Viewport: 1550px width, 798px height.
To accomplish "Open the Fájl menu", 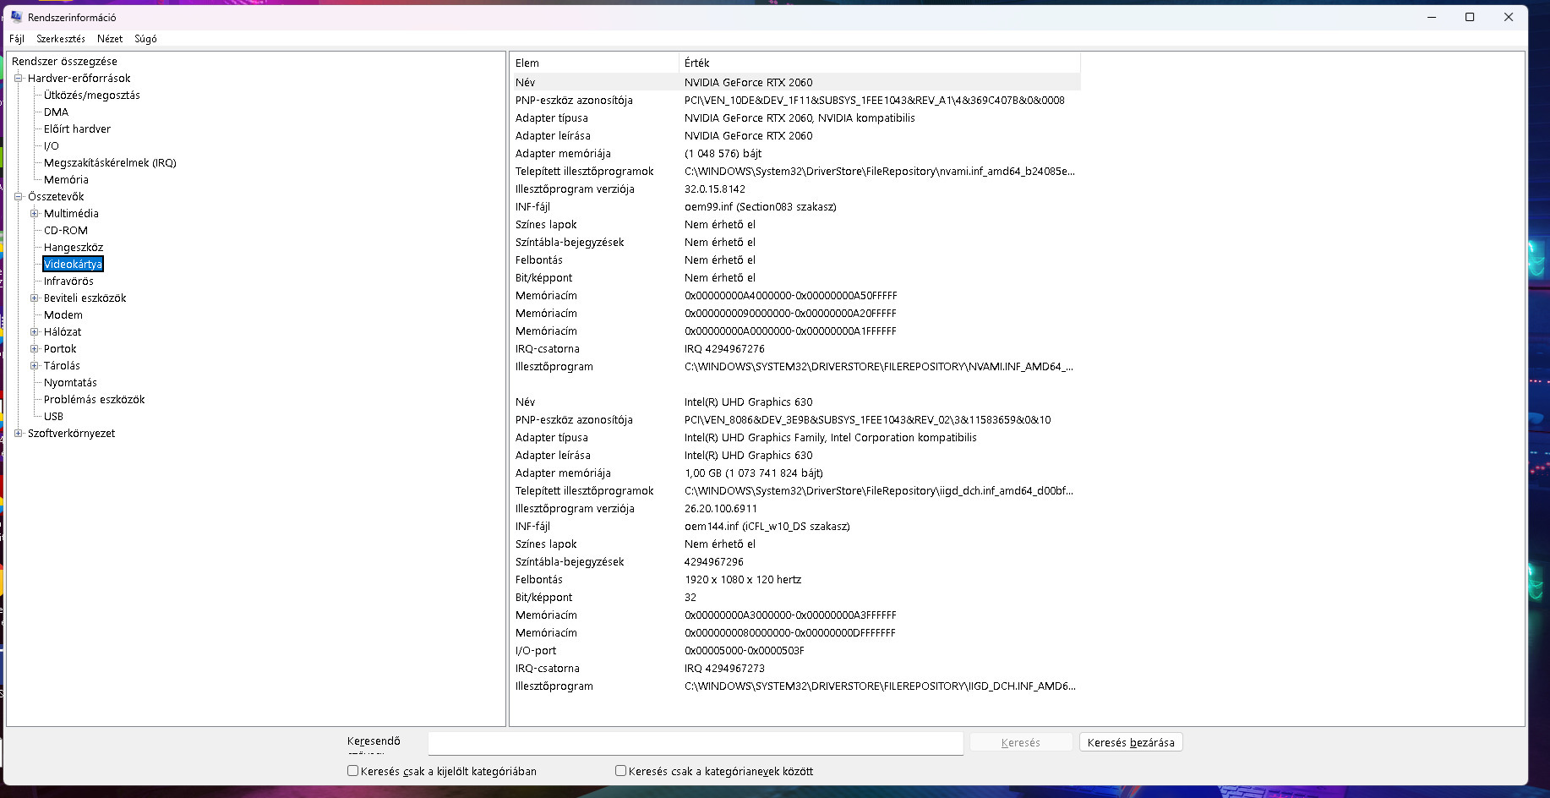I will point(17,39).
